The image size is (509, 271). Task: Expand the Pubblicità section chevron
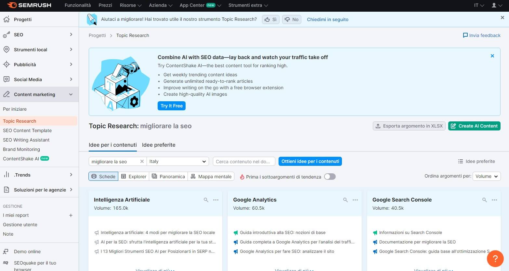71,64
